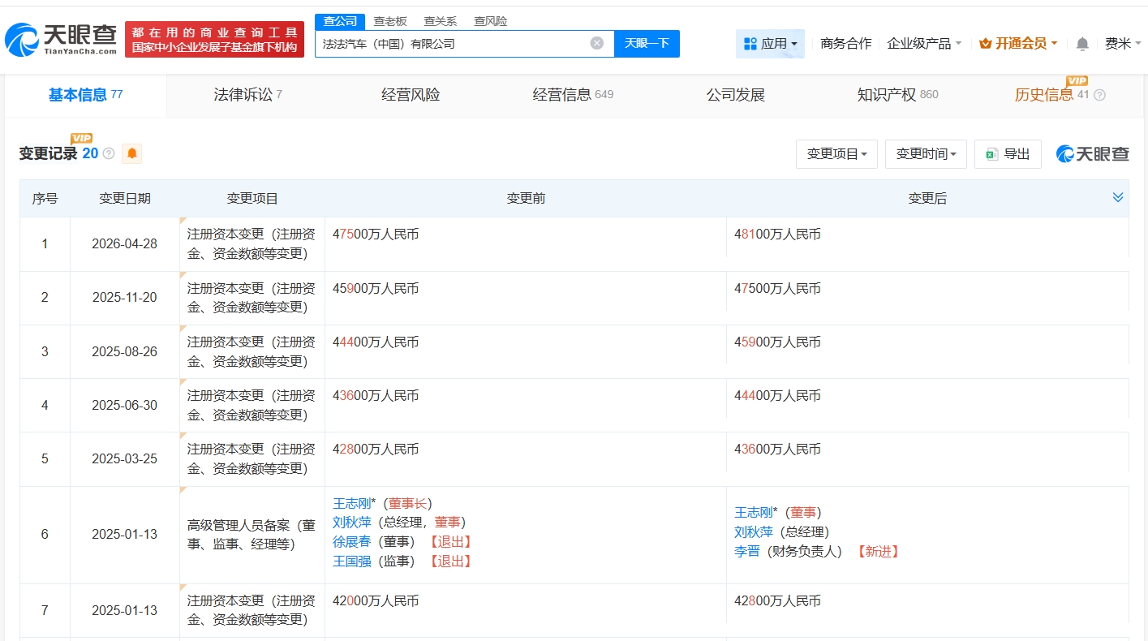This screenshot has height=641, width=1148.
Task: Click the crown icon beside 开通会员
Action: (x=985, y=44)
